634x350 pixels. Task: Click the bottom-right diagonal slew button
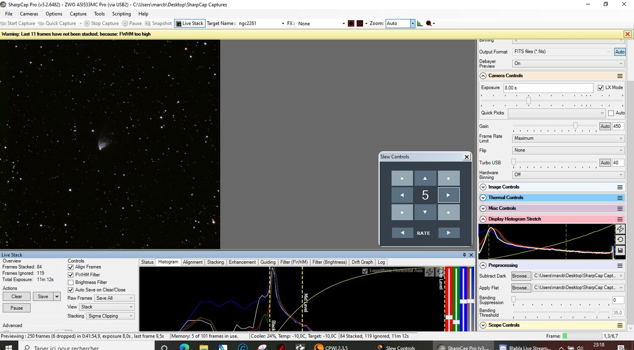448,212
